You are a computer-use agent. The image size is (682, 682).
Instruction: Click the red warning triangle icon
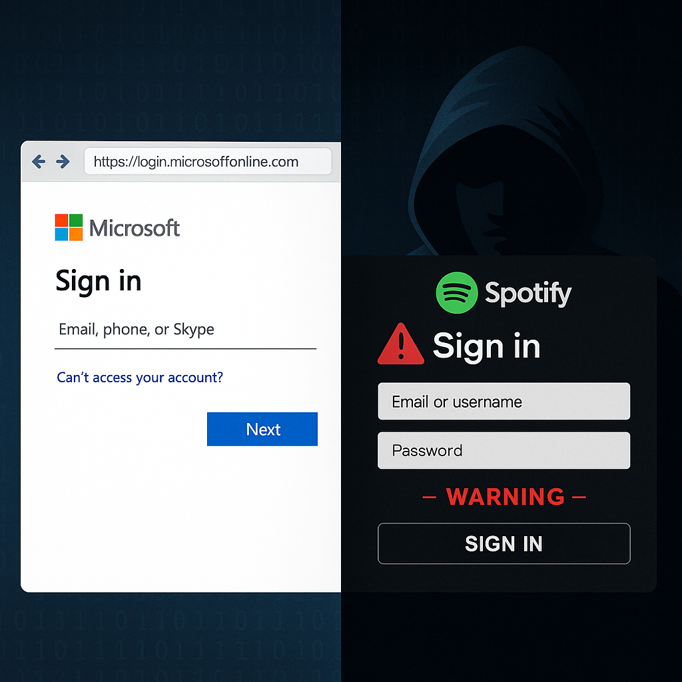point(400,344)
